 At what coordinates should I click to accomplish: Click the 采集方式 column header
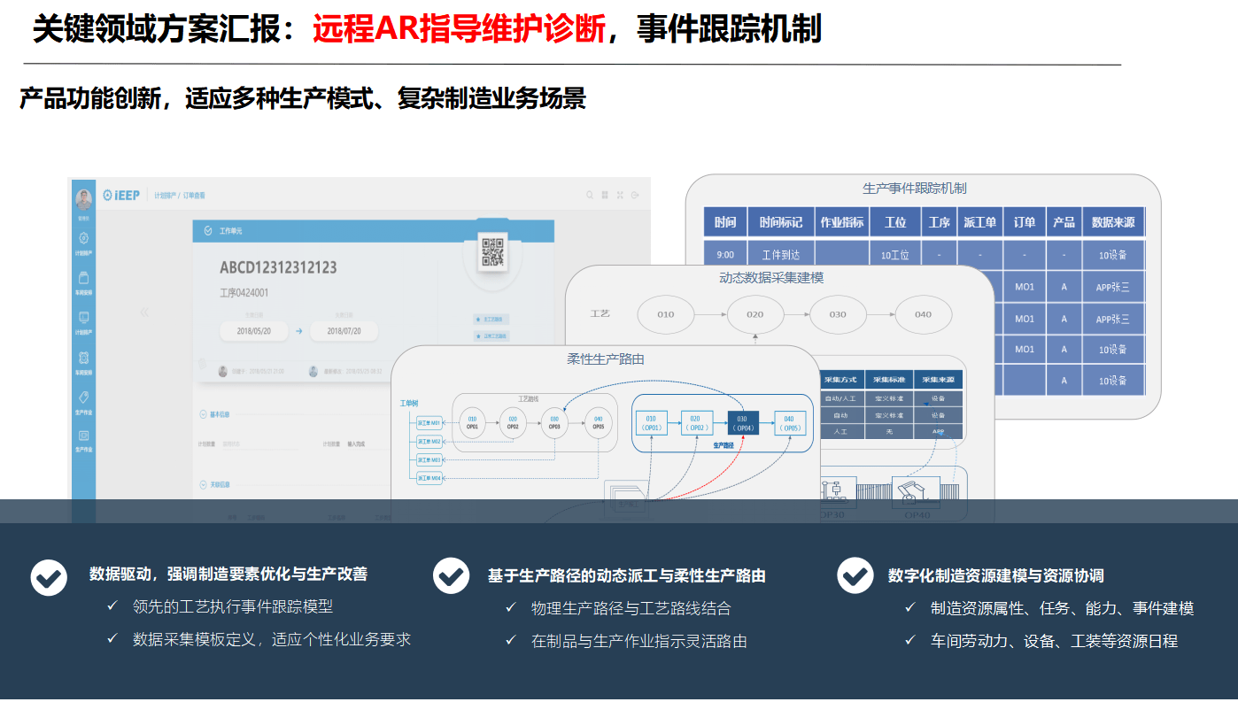(x=840, y=380)
